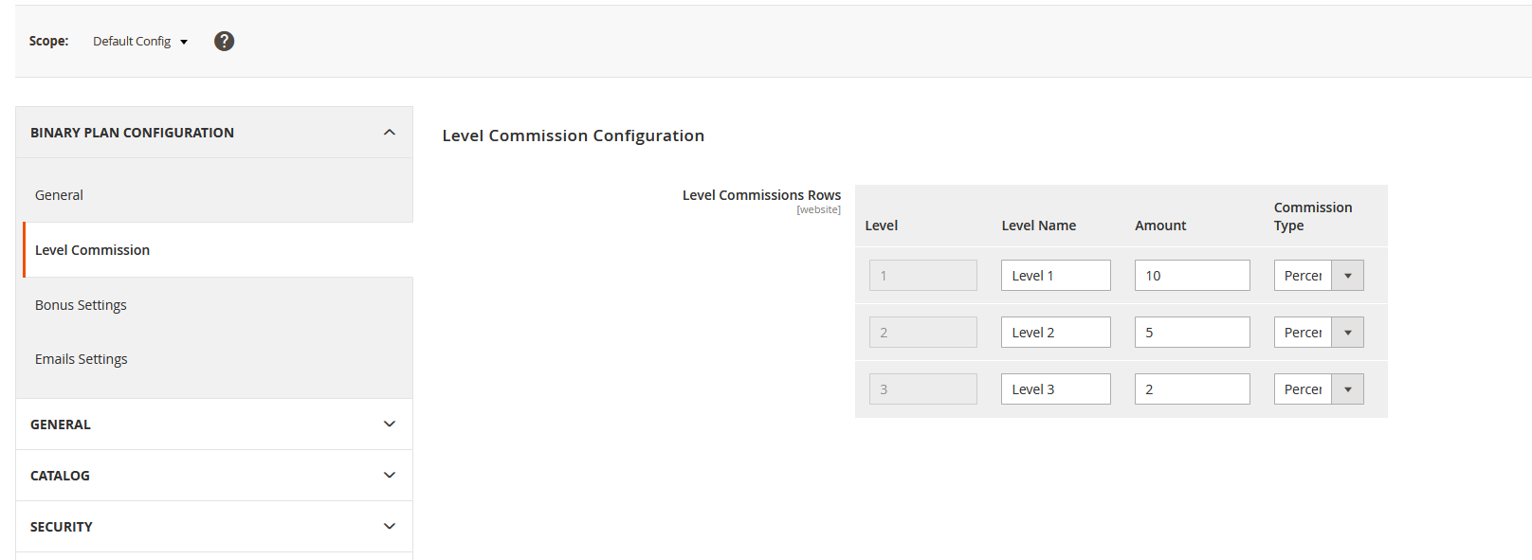Open the Bonus Settings section

[81, 304]
